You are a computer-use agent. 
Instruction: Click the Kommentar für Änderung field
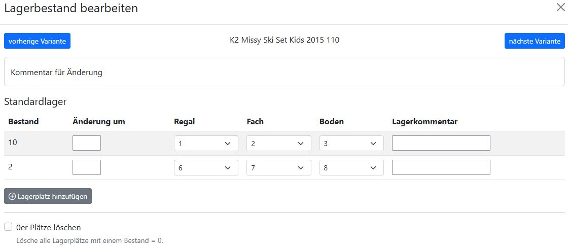284,72
